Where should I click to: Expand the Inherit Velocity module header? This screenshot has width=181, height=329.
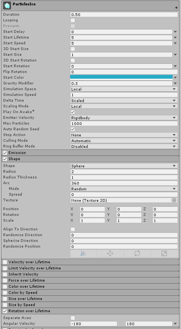point(90,274)
